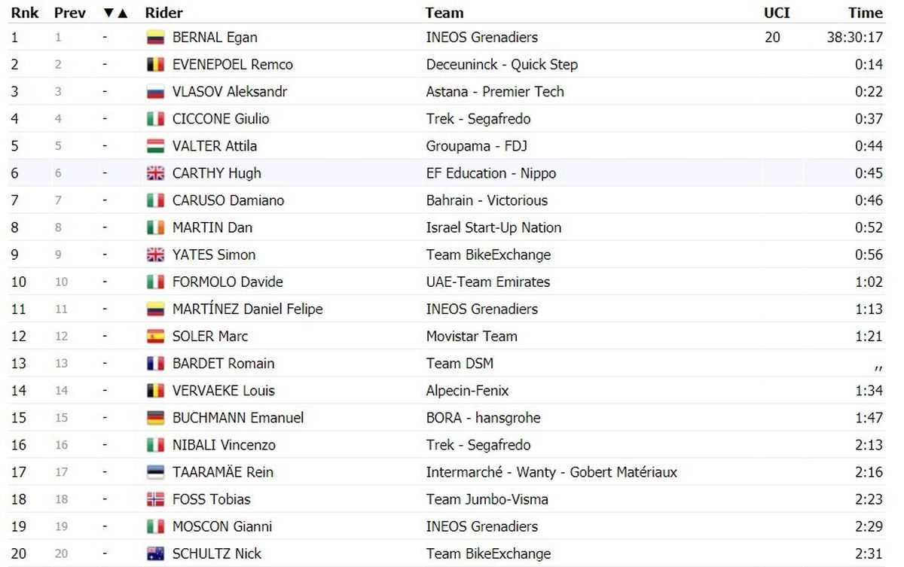Open team page Astana - Premier Tech
Screen dimensions: 904x567
pyautogui.click(x=495, y=92)
